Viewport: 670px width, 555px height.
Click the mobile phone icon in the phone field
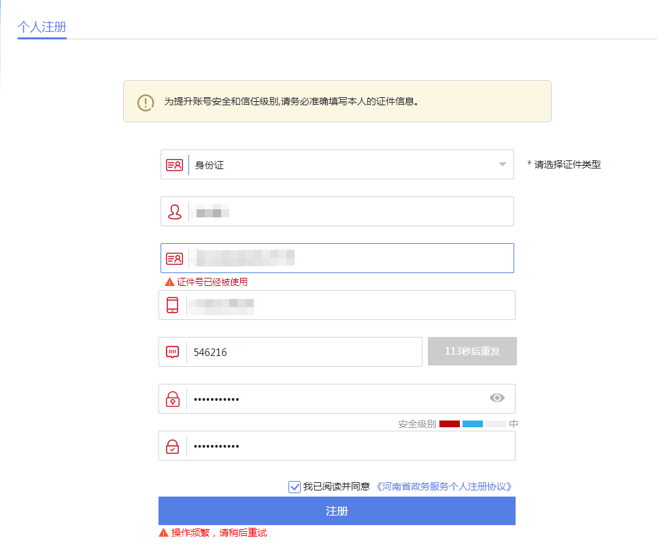tap(173, 304)
